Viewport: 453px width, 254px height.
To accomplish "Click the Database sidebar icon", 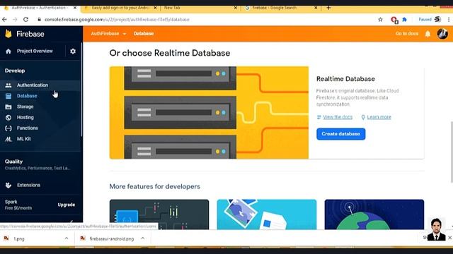I will (x=8, y=96).
